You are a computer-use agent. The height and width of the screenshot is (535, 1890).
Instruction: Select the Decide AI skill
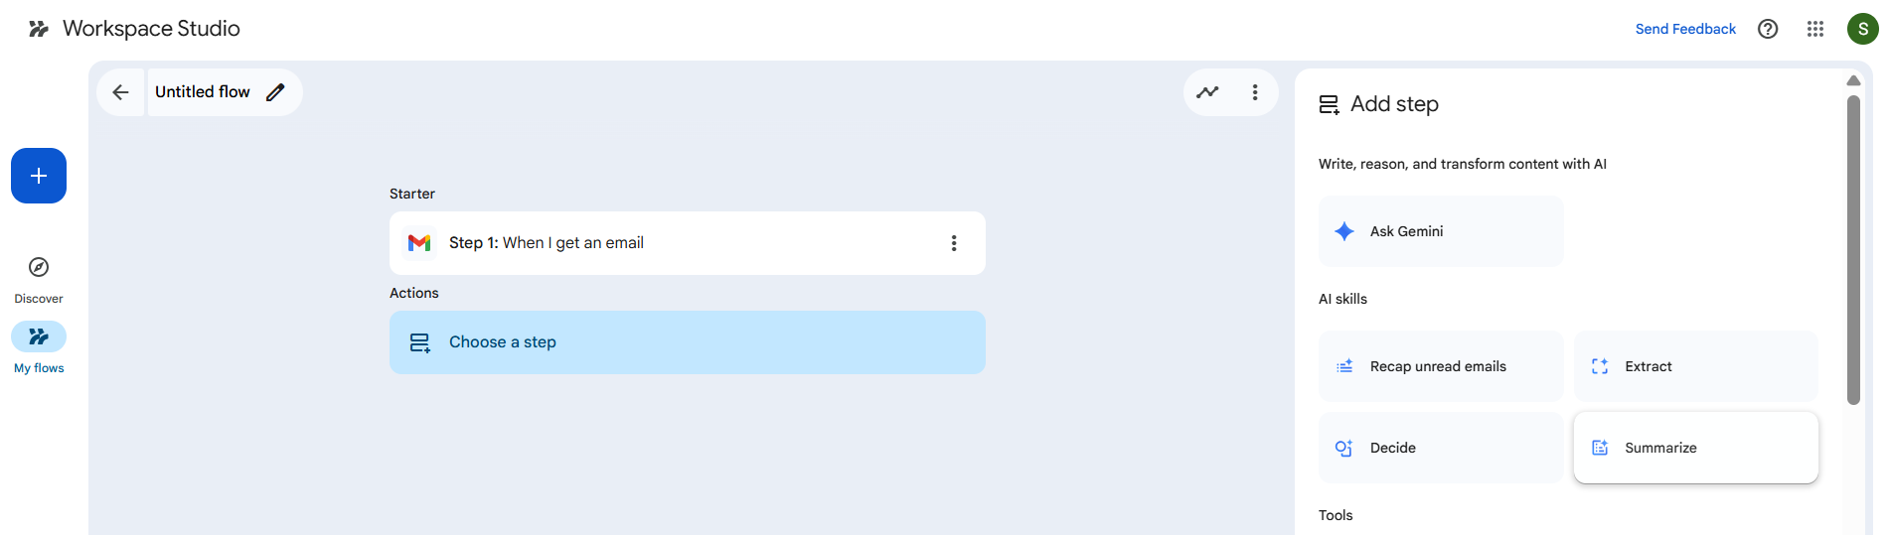[x=1441, y=448]
